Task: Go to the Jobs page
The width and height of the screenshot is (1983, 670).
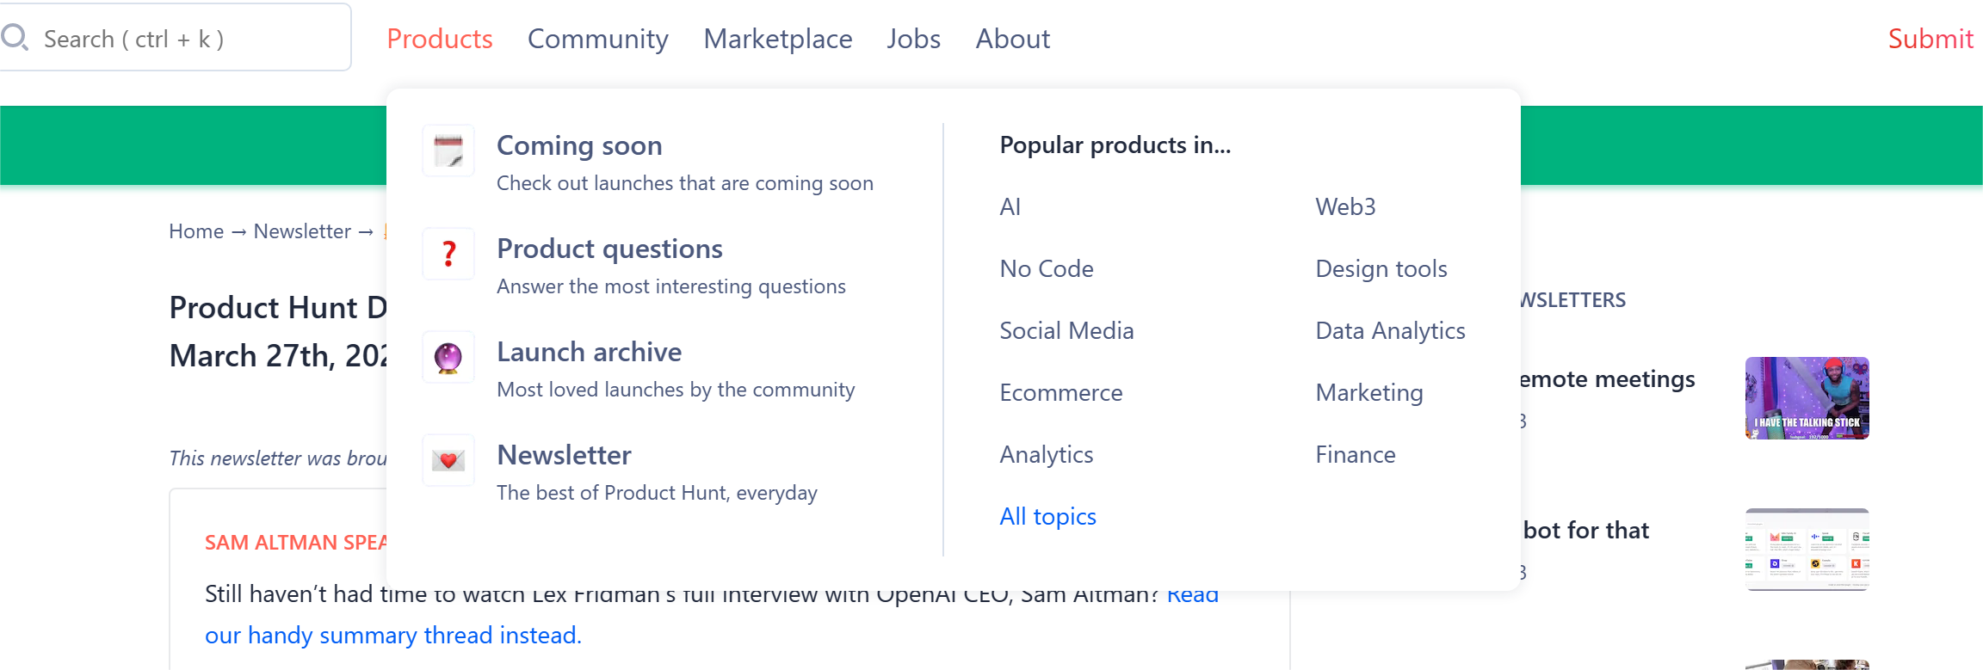Action: [913, 39]
